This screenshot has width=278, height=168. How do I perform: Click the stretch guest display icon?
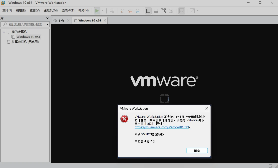tap(192, 11)
